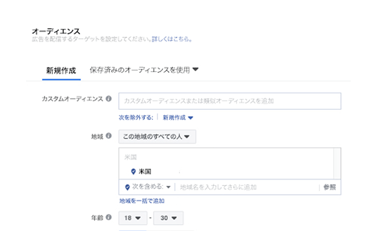Click the info icon beside 年齢

(109, 217)
